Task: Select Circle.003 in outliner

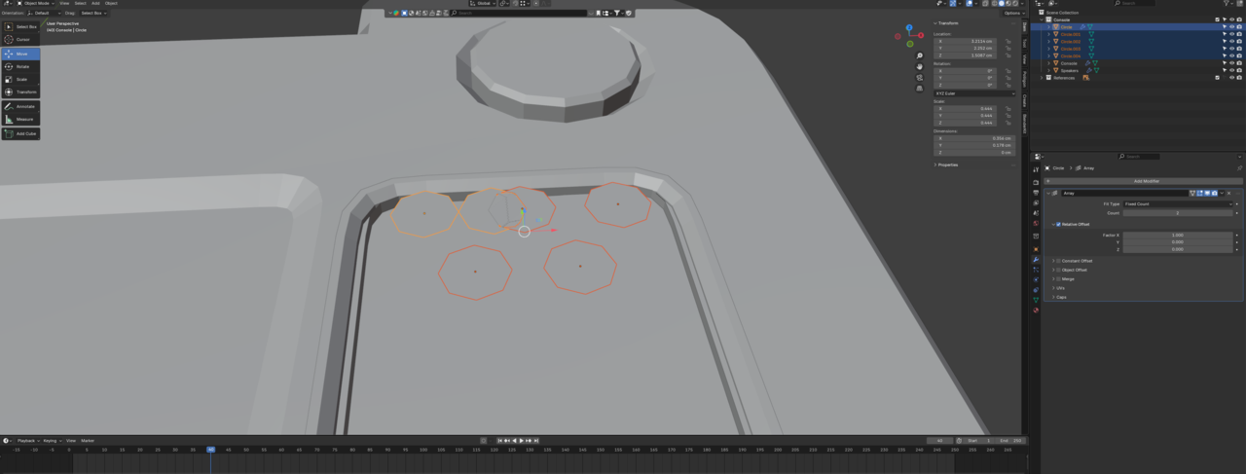Action: (x=1070, y=49)
